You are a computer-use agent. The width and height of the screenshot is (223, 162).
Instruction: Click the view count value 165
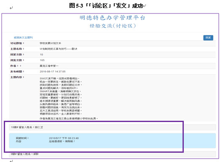pyautogui.click(x=42, y=60)
